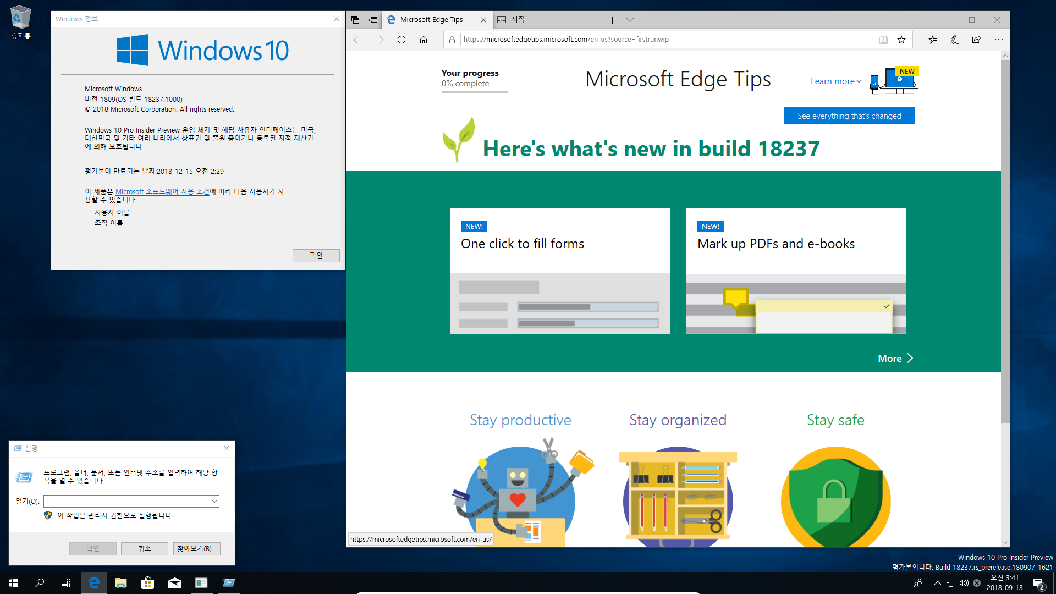Open the Action Center notifications icon
1056x594 pixels.
tap(1038, 583)
